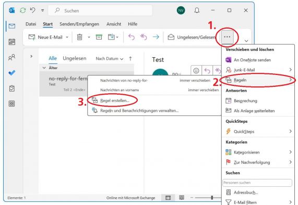Image resolution: width=298 pixels, height=205 pixels.
Task: Click the Personen suchen input field
Action: coord(257,183)
